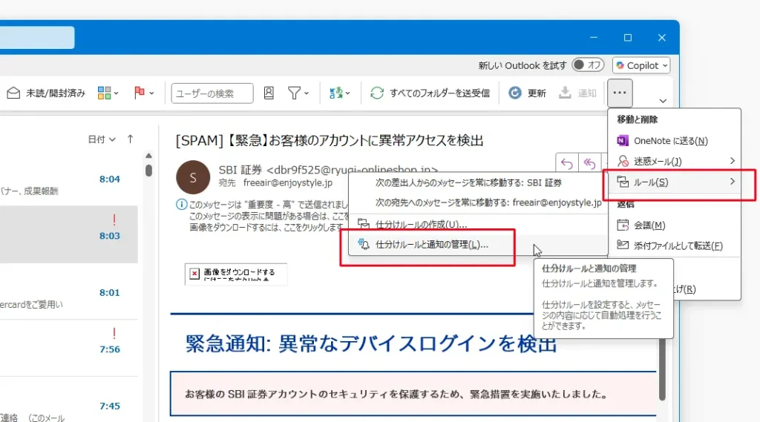Toggle the 新しい Outlook を試す switch
Viewport: 760px width, 422px height.
point(588,65)
